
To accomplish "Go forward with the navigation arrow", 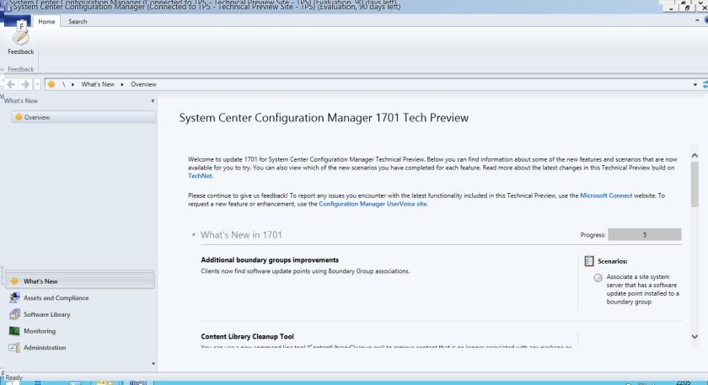I will (25, 84).
